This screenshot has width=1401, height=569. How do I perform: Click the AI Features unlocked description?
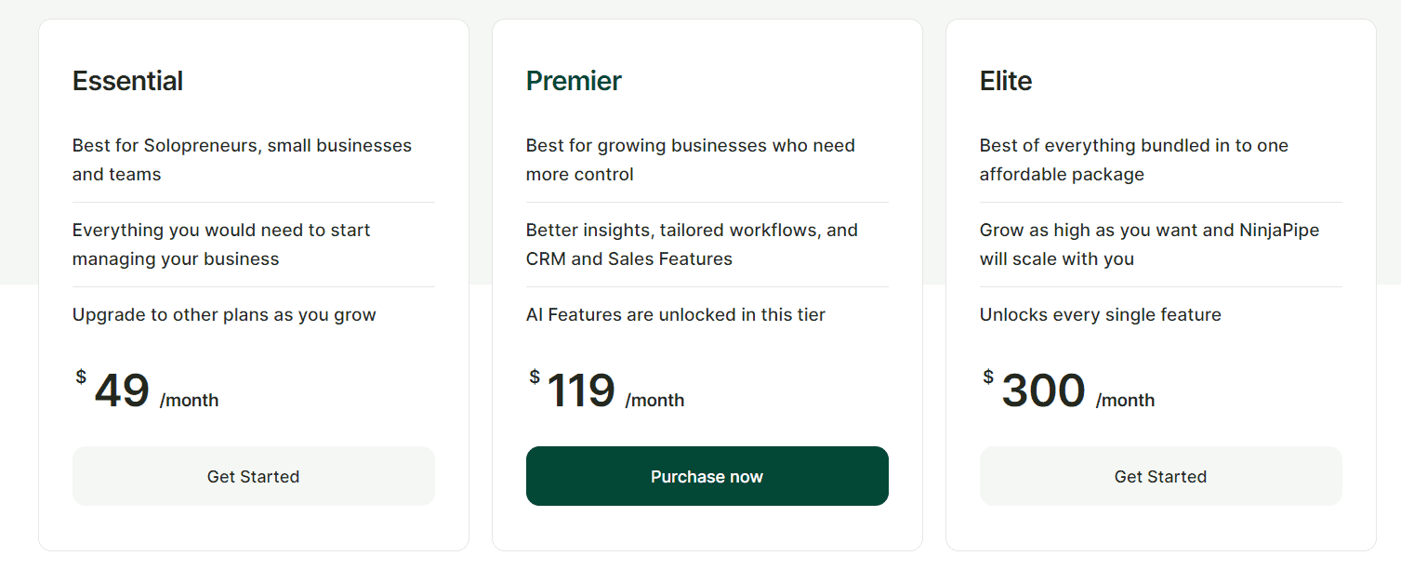(675, 314)
